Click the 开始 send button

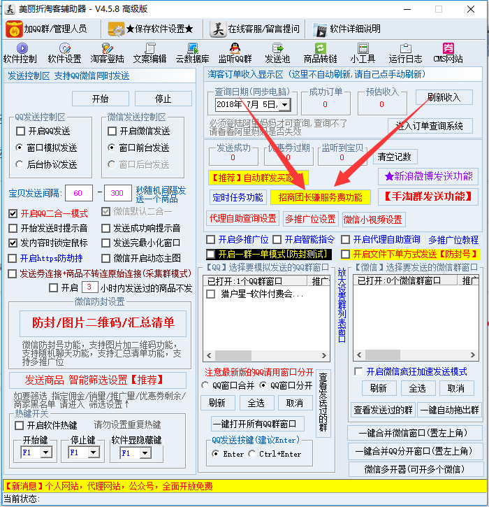point(101,99)
